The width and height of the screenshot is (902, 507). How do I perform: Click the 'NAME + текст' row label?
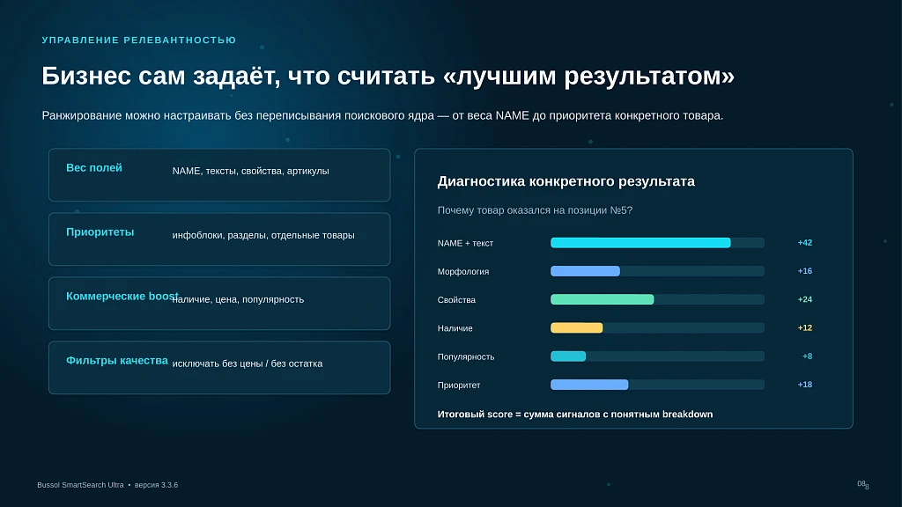[x=465, y=243]
